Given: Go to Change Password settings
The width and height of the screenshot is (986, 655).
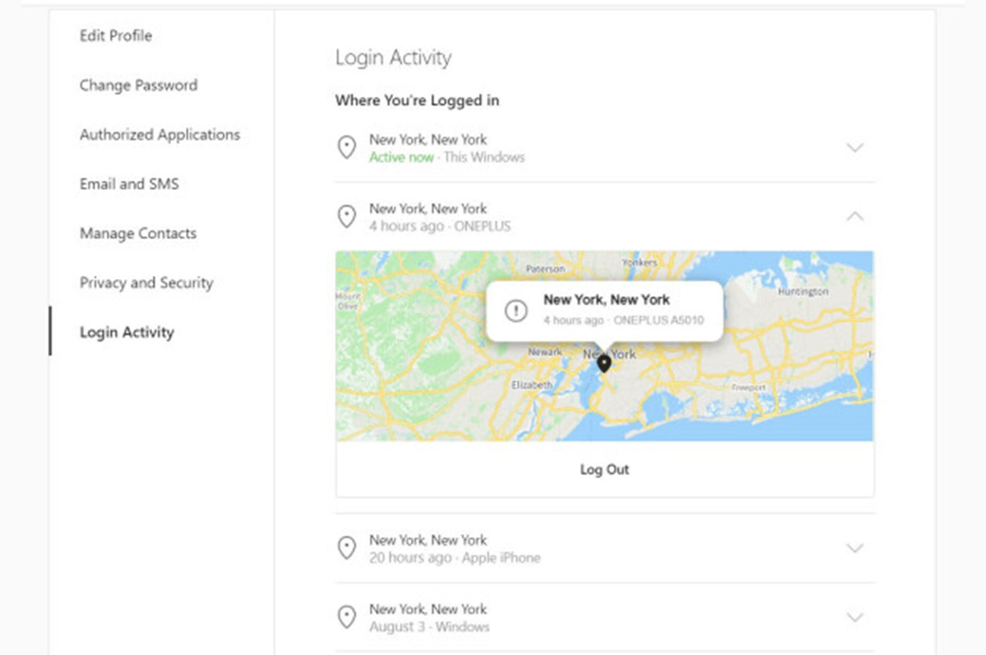Looking at the screenshot, I should point(139,85).
